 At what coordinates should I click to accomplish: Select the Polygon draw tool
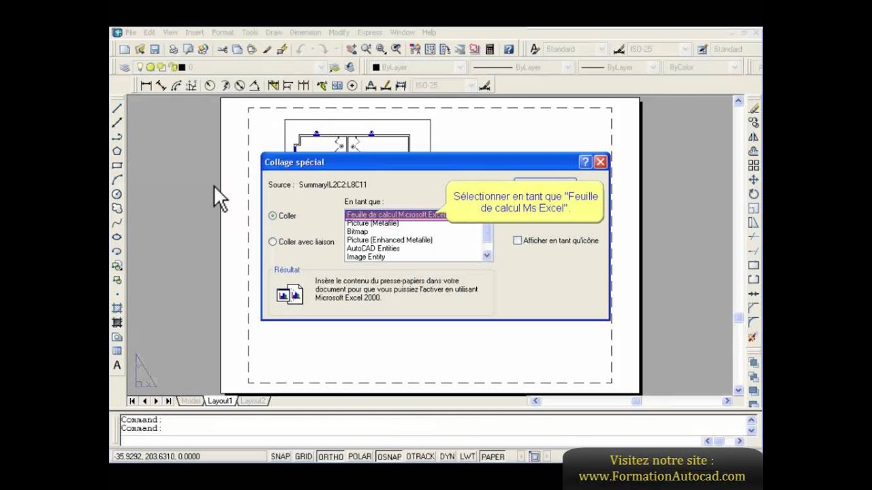117,151
